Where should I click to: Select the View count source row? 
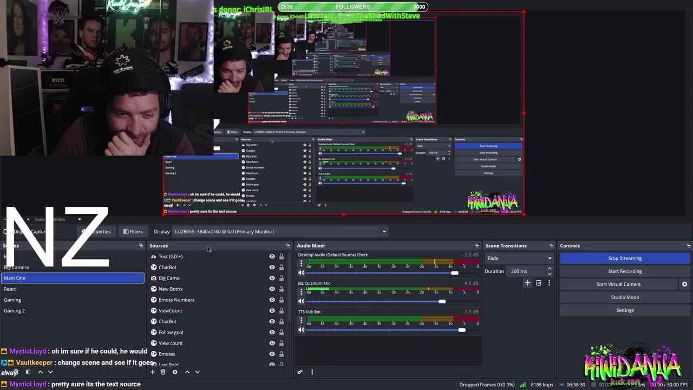[217, 343]
